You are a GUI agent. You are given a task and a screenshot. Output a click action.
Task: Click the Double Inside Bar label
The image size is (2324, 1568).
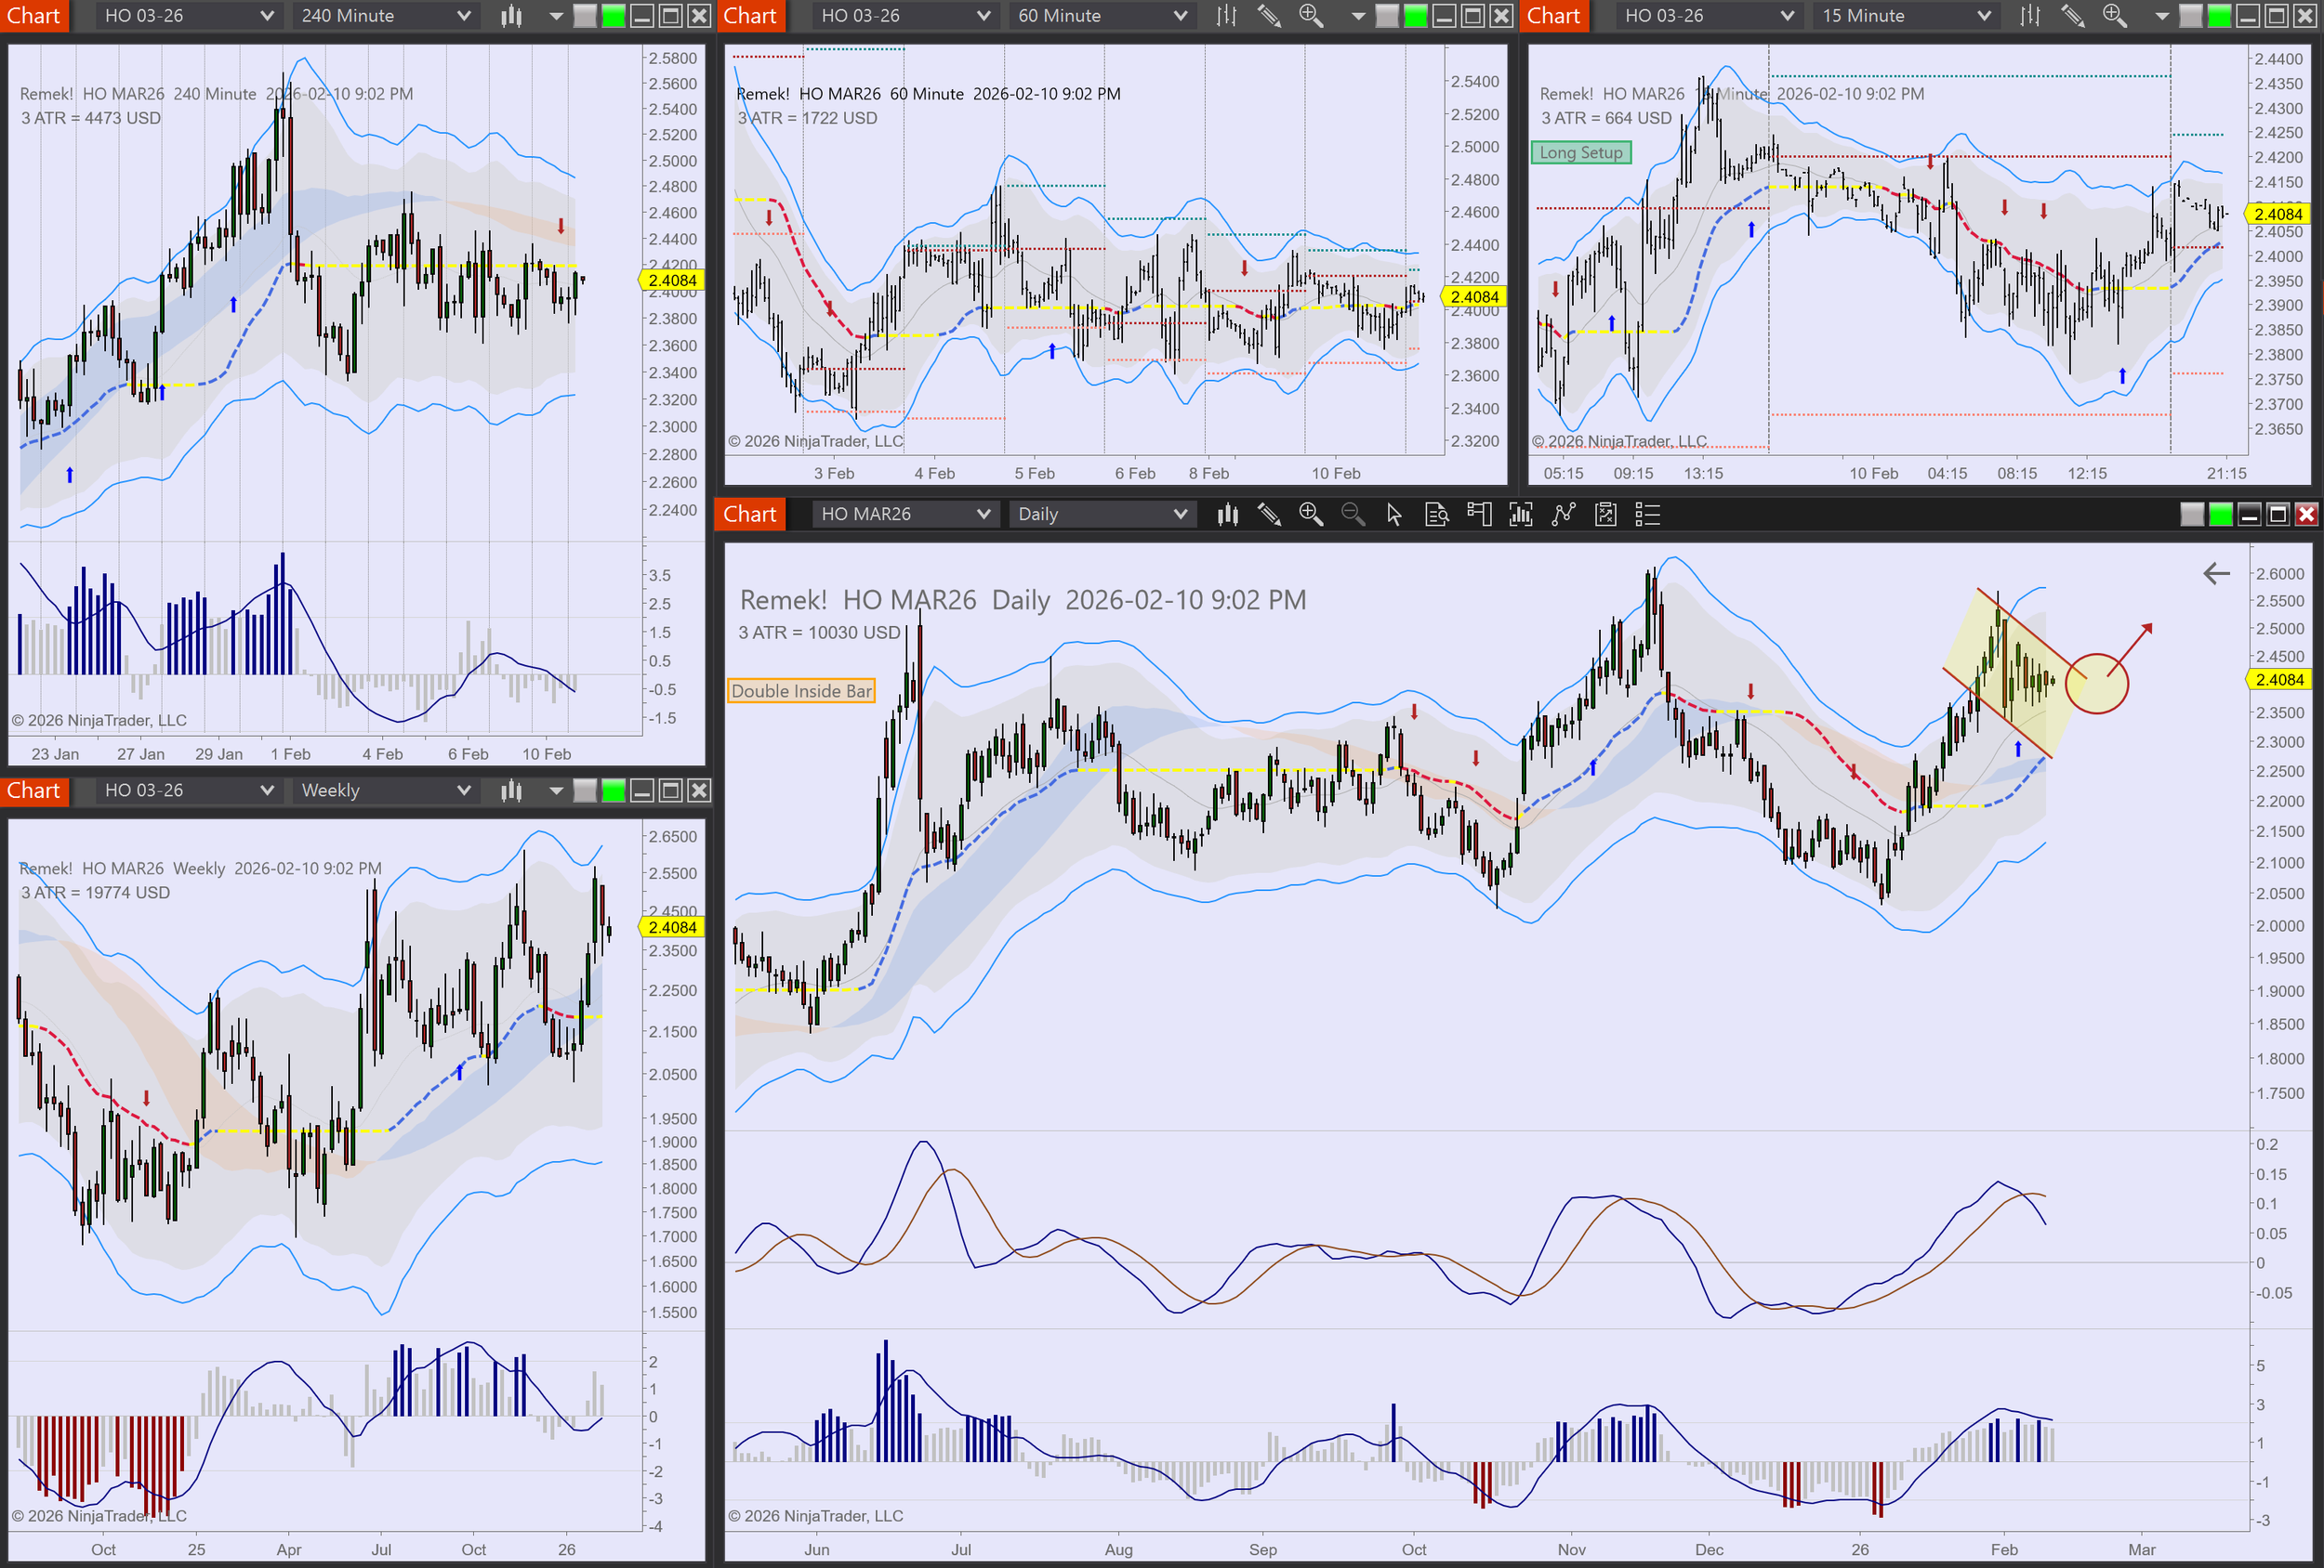(x=801, y=690)
